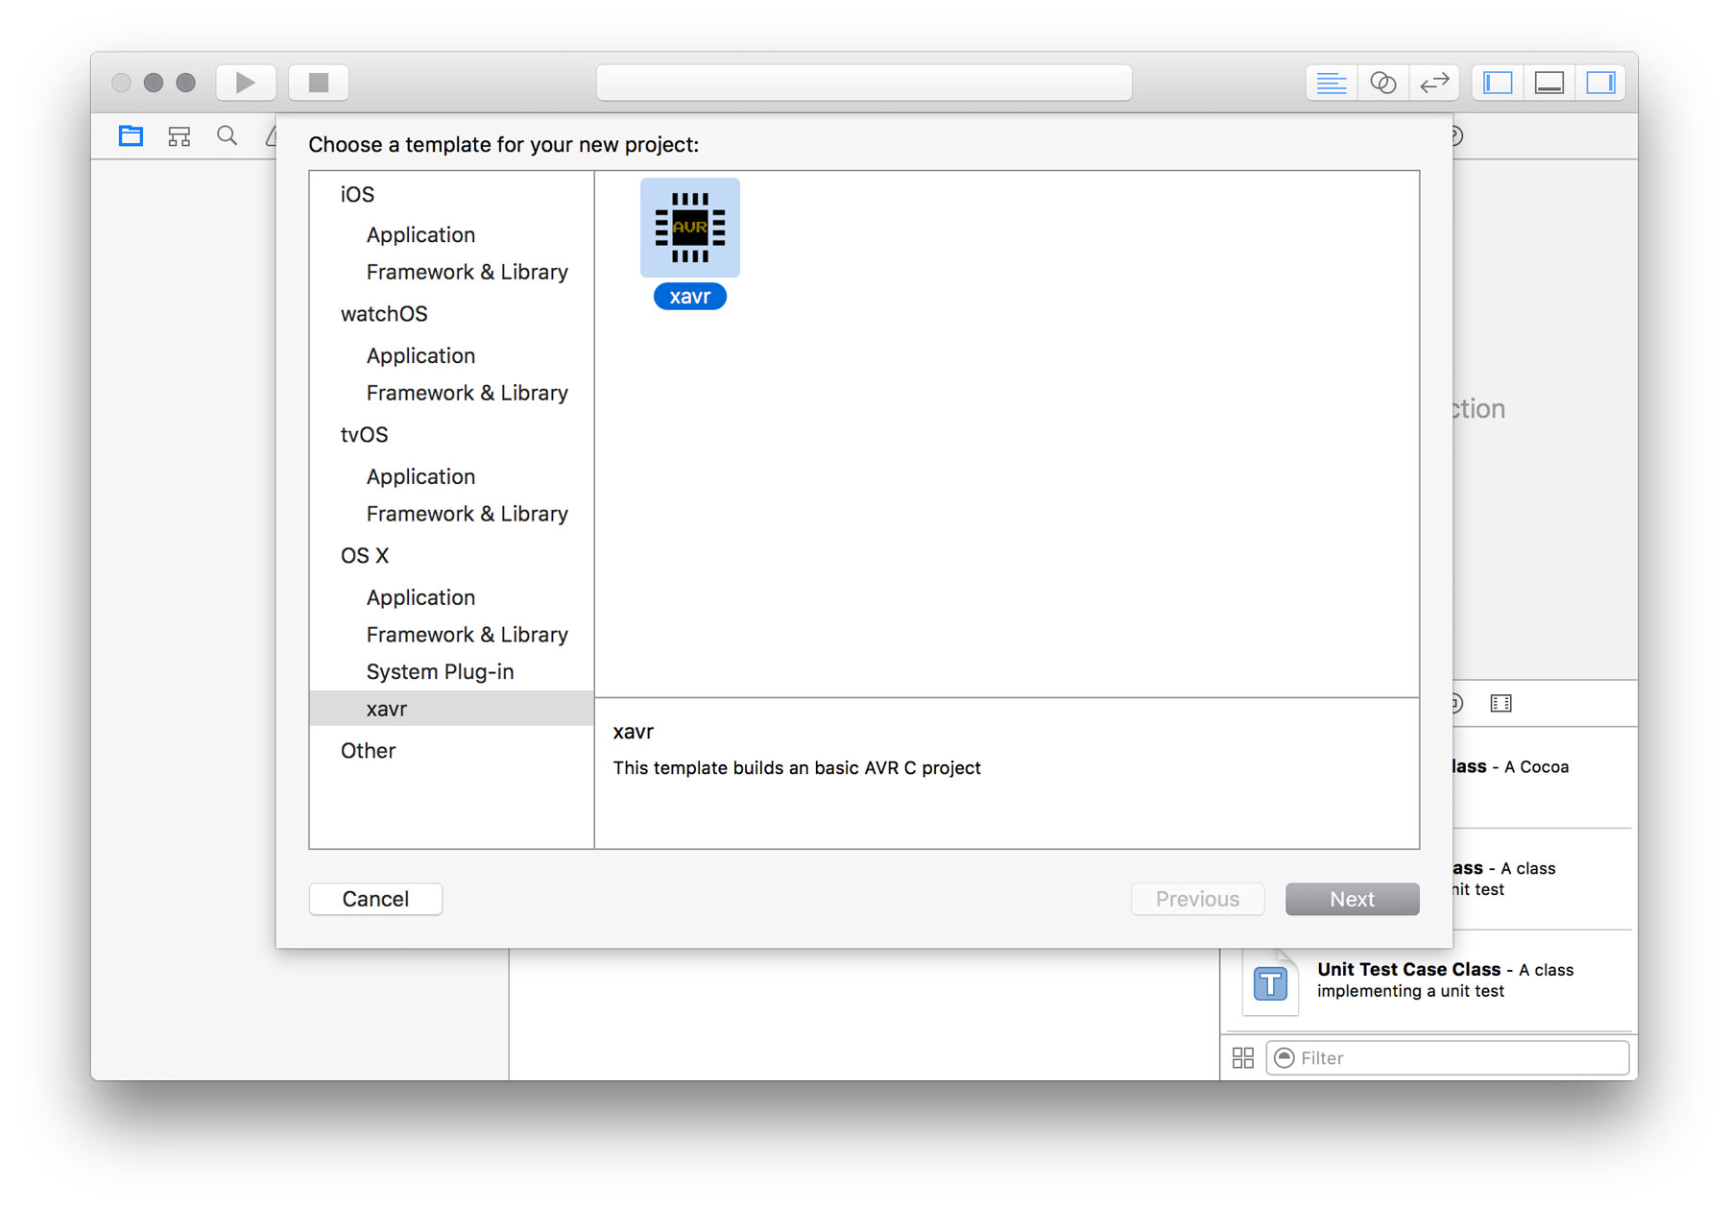Click the tvOS section header
This screenshot has width=1728, height=1209.
pos(364,435)
